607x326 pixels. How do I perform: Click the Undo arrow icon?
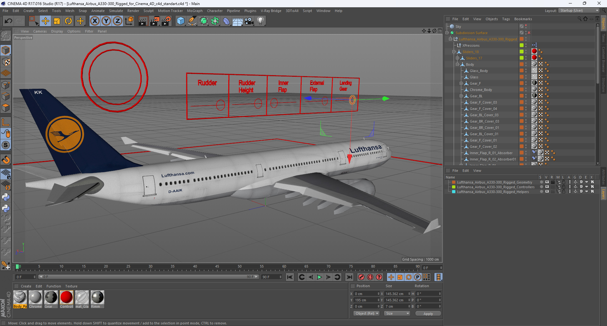tap(8, 21)
